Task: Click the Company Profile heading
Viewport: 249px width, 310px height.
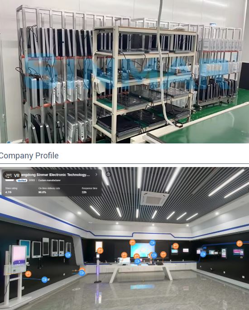Action: coord(29,156)
